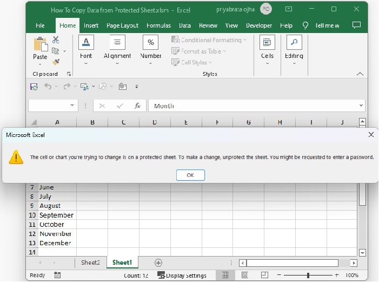Open the Insert ribbon tab
This screenshot has width=379, height=282.
[91, 25]
